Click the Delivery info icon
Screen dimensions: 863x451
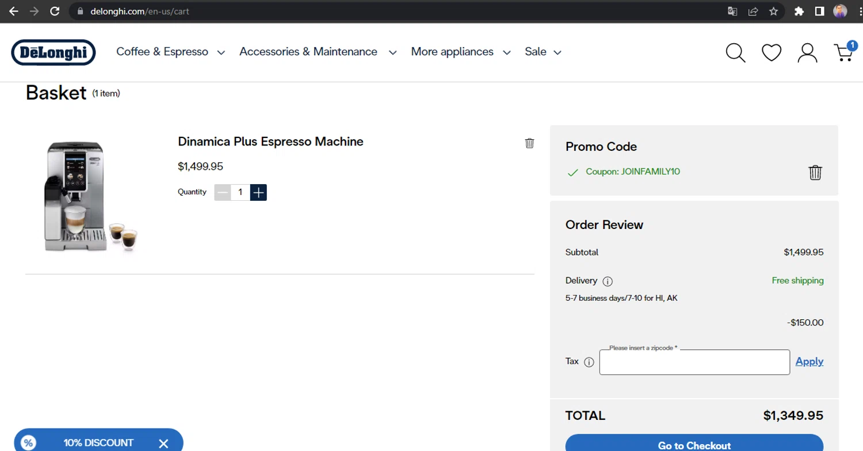tap(608, 281)
